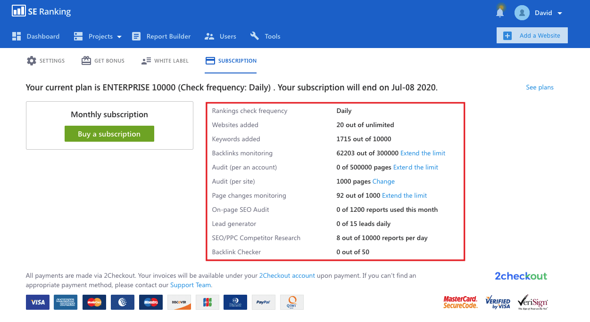Click David's profile avatar

coord(522,13)
